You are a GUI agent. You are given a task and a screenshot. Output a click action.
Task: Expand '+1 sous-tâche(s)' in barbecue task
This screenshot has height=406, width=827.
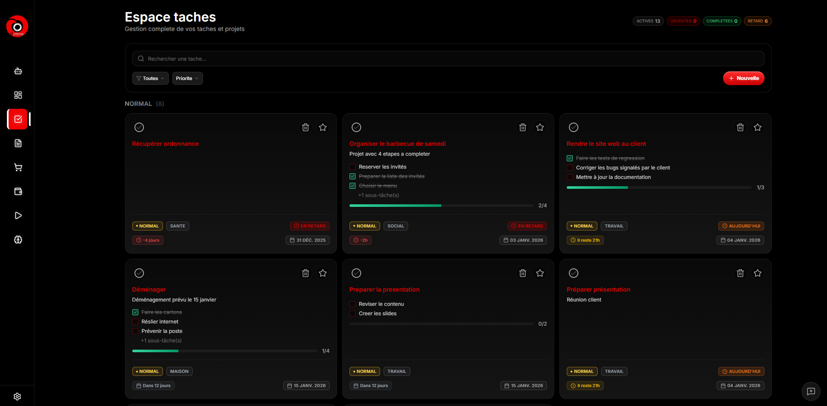pos(378,195)
